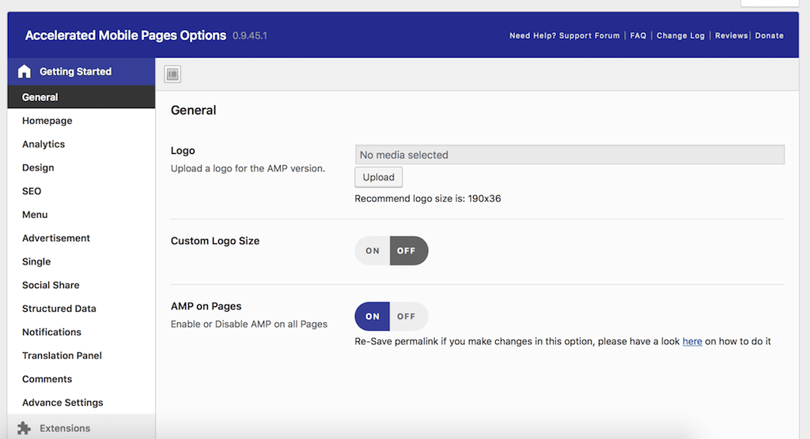Viewport: 810px width, 439px height.
Task: Open the Extensions section in sidebar
Action: click(x=65, y=428)
